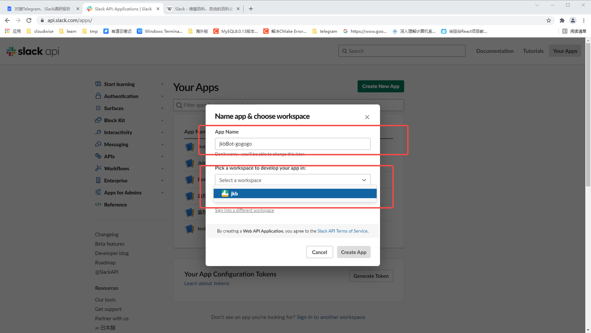Screen dimensions: 591x333
Task: Click Cancel in the dialog
Action: pyautogui.click(x=320, y=252)
